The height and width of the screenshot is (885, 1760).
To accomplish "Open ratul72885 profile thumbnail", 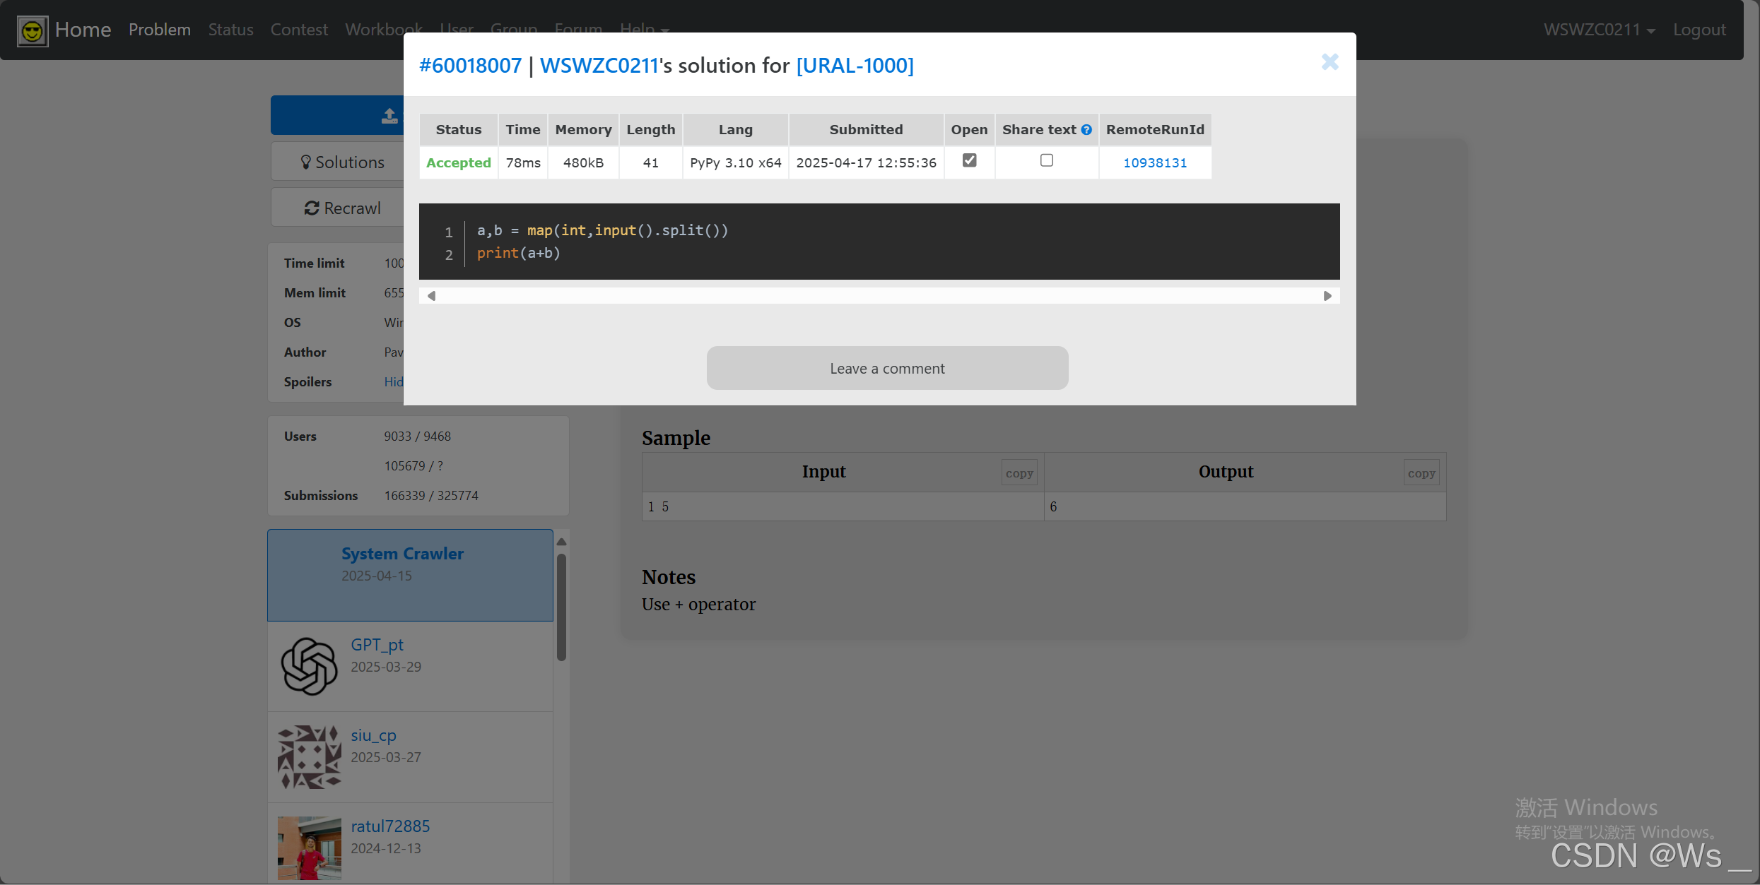I will 309,847.
